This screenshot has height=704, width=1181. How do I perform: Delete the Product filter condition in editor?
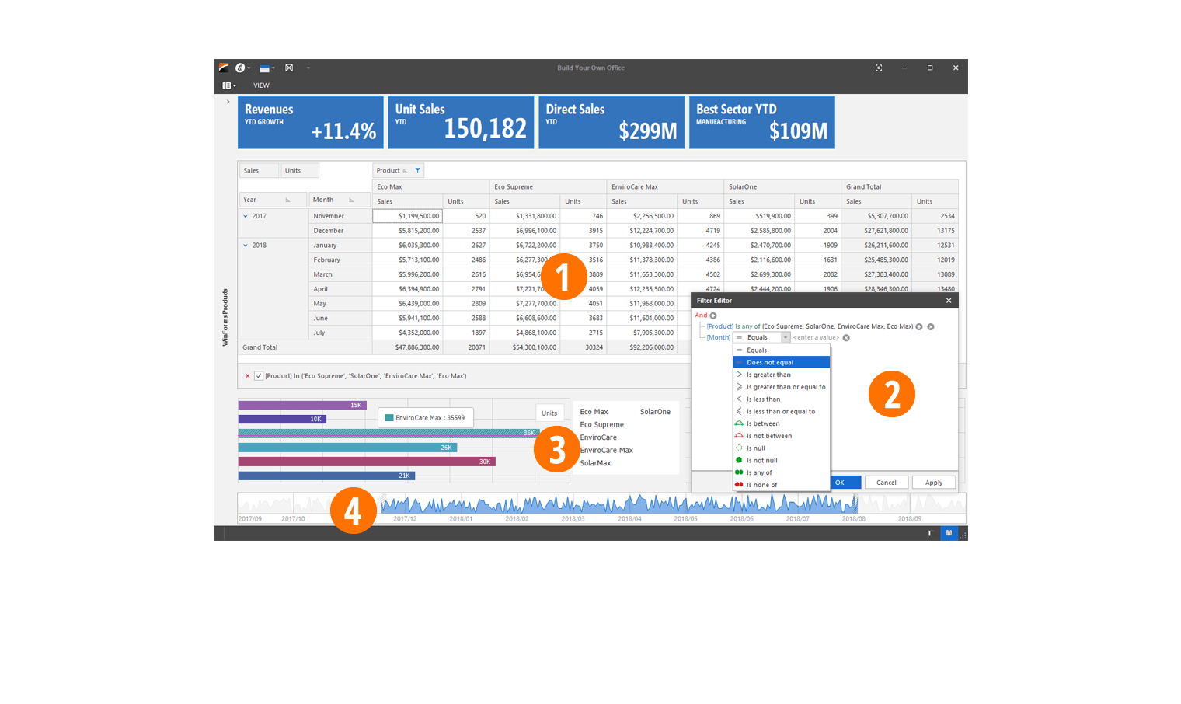point(931,327)
